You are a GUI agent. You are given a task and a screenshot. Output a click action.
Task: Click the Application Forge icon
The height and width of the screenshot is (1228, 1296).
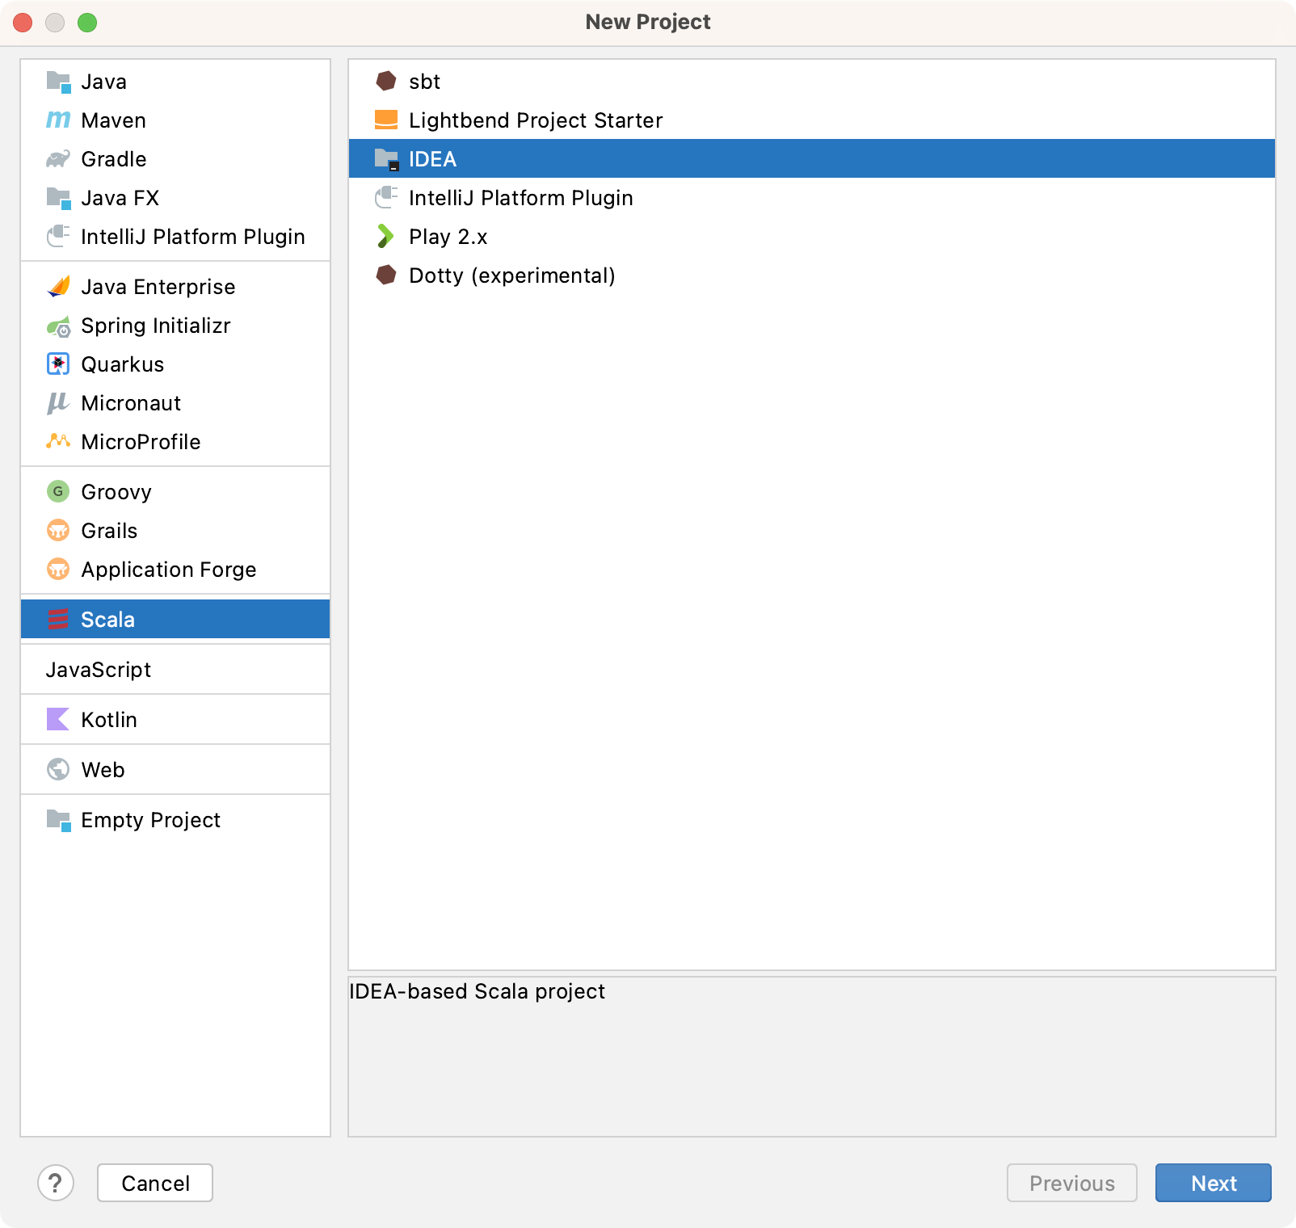(58, 570)
